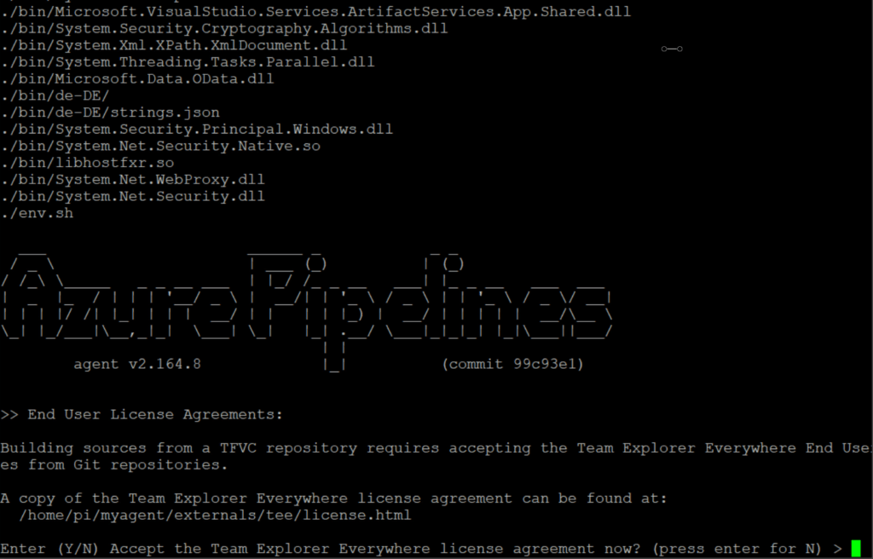Select the ./env.sh line

pyautogui.click(x=37, y=213)
